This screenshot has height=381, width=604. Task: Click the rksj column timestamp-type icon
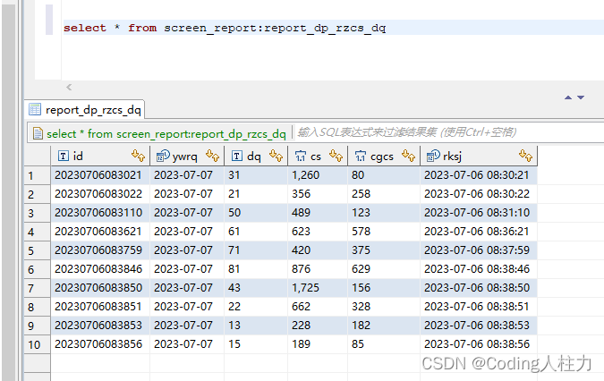(x=433, y=156)
